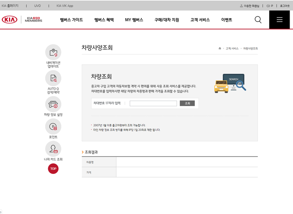This screenshot has height=214, width=293.
Task: Open the 구매/대차 지원 menu
Action: click(x=167, y=20)
